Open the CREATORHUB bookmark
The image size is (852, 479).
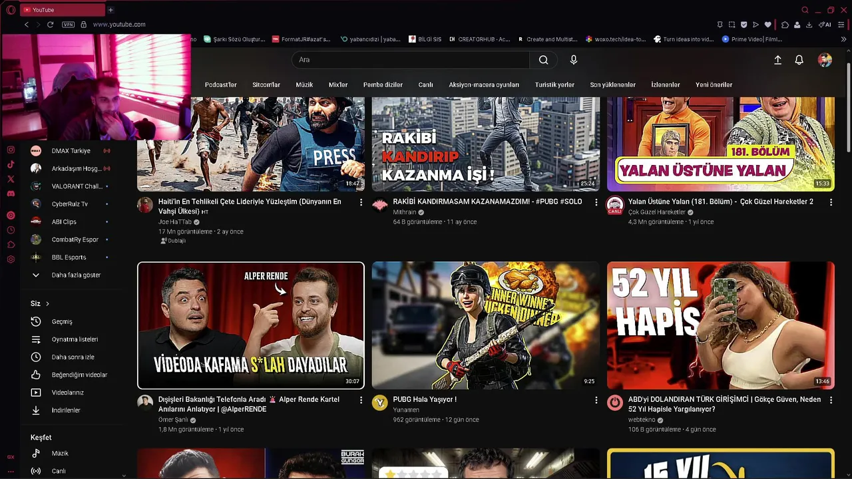pos(479,39)
